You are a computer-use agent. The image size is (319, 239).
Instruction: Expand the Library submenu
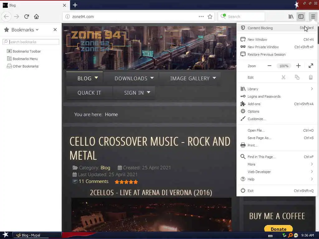point(277,89)
